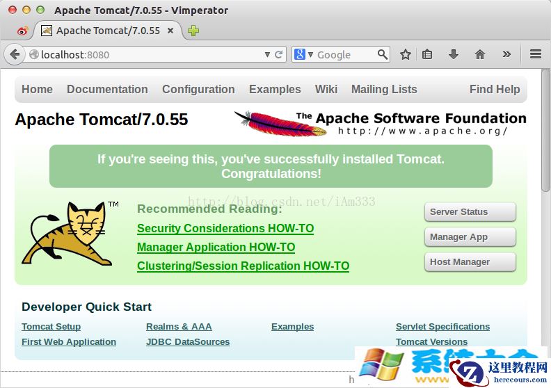Screen dimensions: 551x388
Task: Open the Home navigation item
Action: (x=38, y=89)
